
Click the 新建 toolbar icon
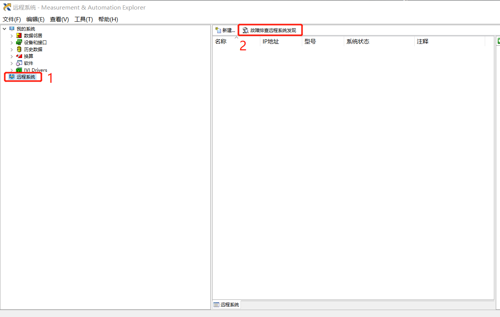(218, 30)
